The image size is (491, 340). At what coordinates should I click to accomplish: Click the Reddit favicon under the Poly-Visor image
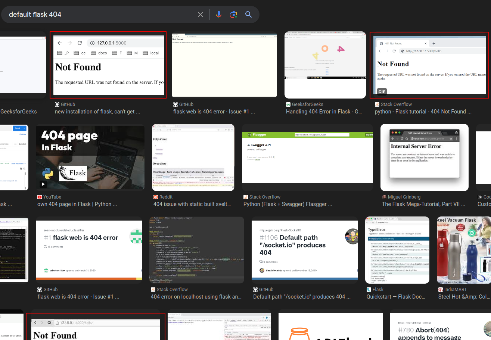(x=156, y=197)
